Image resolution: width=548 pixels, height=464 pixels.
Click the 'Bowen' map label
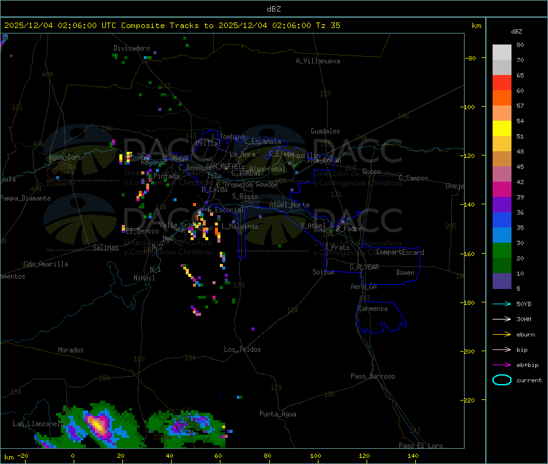point(406,273)
